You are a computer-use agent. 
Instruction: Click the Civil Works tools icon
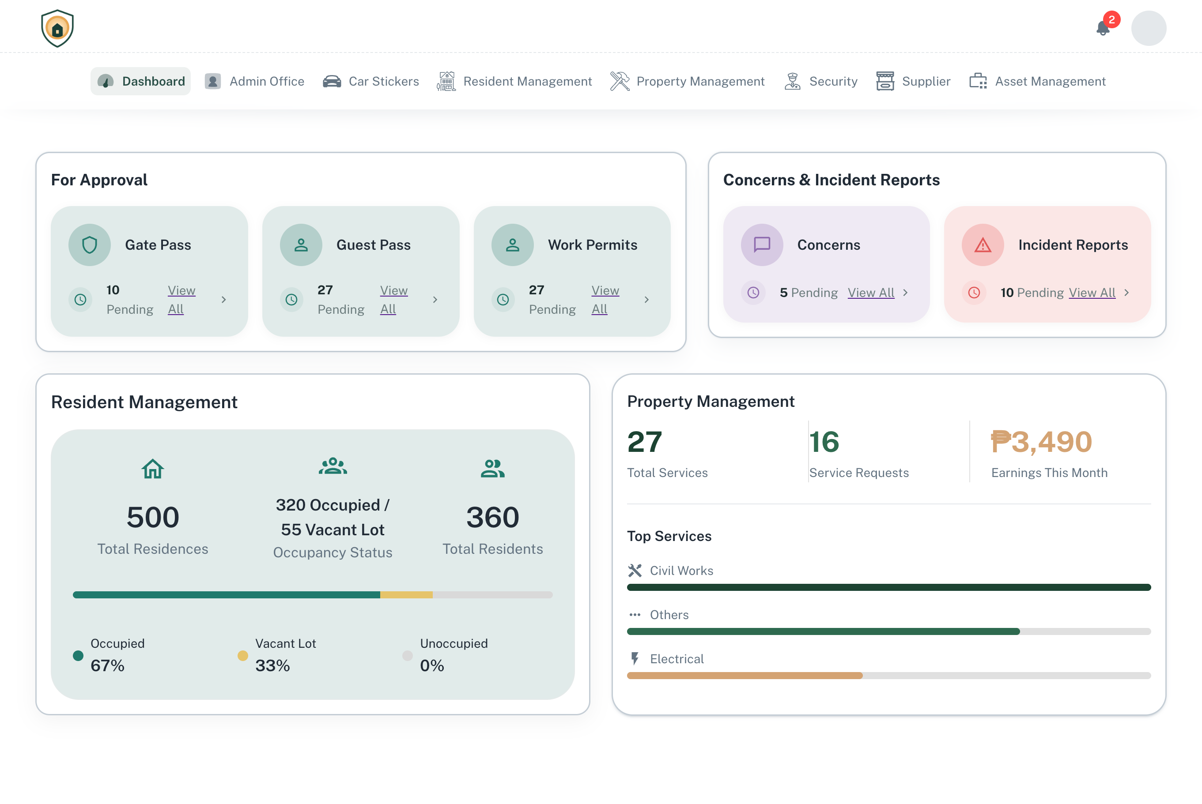point(635,570)
